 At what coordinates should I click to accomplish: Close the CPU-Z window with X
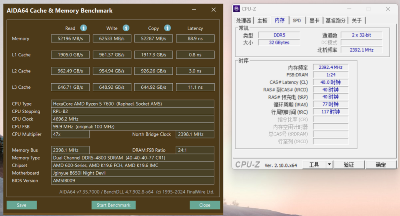tap(388, 9)
